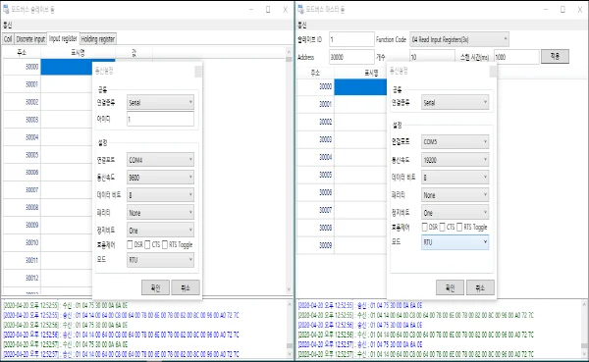Screen dimensions: 589x362
Task: Enable CTS flow control in the master dialog
Action: 442,227
